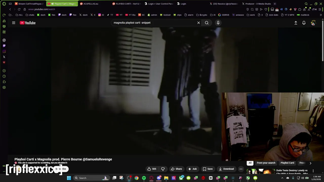Open the ALL bookmarks folder
Viewport: 324px width, 182px height.
19,15
